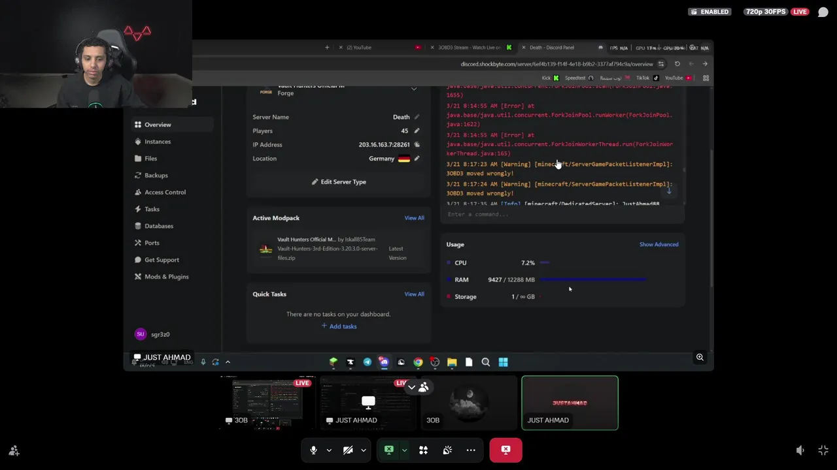
Task: Click the CPU usage bar
Action: click(545, 263)
